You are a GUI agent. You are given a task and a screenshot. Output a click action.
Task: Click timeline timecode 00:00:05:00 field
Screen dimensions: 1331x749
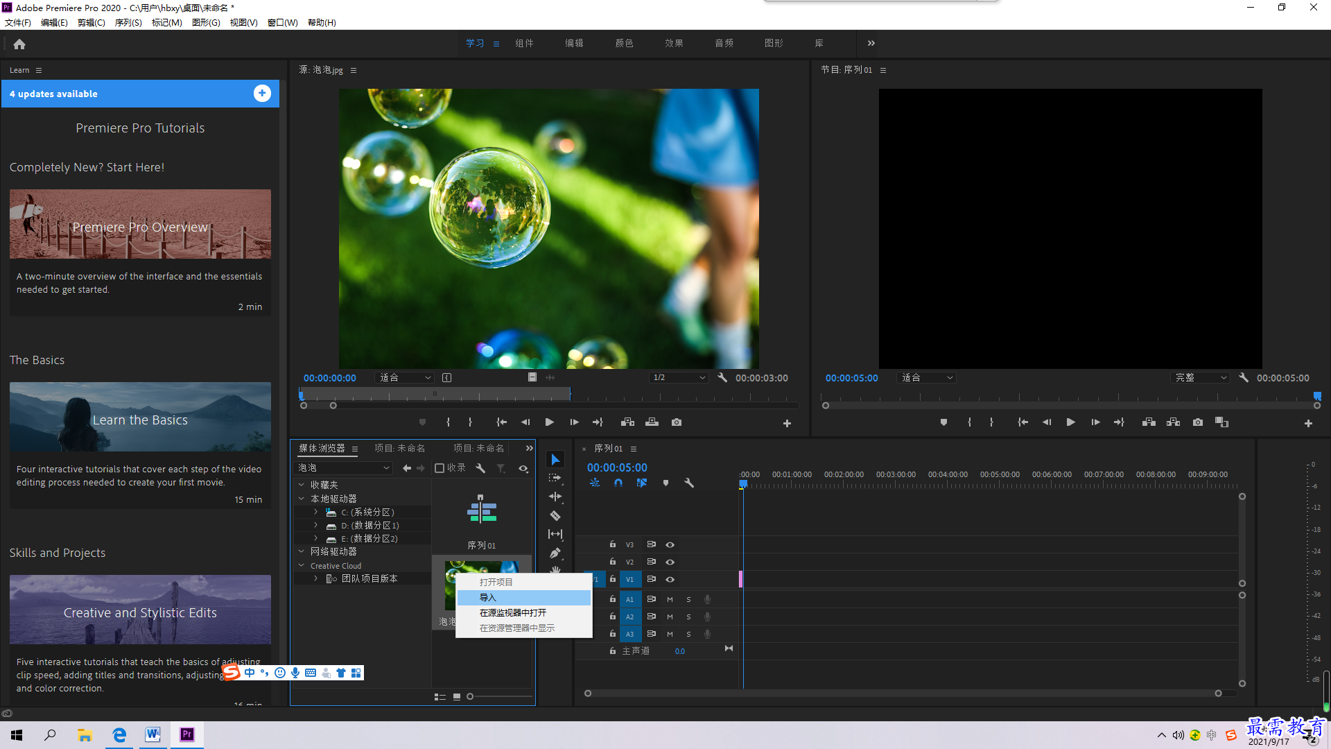coord(617,468)
